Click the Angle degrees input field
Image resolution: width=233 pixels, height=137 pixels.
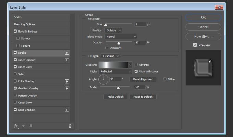coord(115,79)
